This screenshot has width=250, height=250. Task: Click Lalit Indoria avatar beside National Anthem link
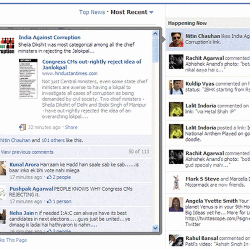point(176,131)
